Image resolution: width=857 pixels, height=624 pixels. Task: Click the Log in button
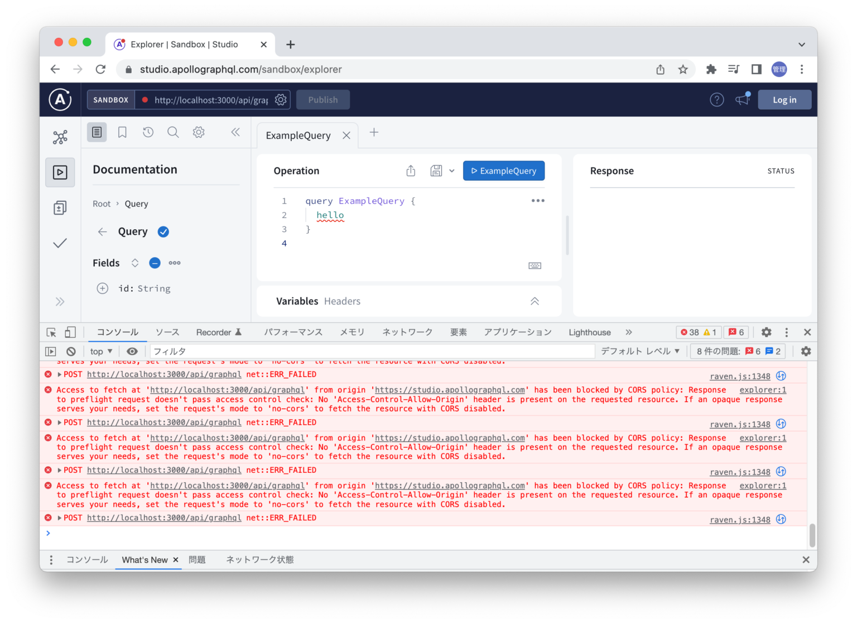coord(784,100)
